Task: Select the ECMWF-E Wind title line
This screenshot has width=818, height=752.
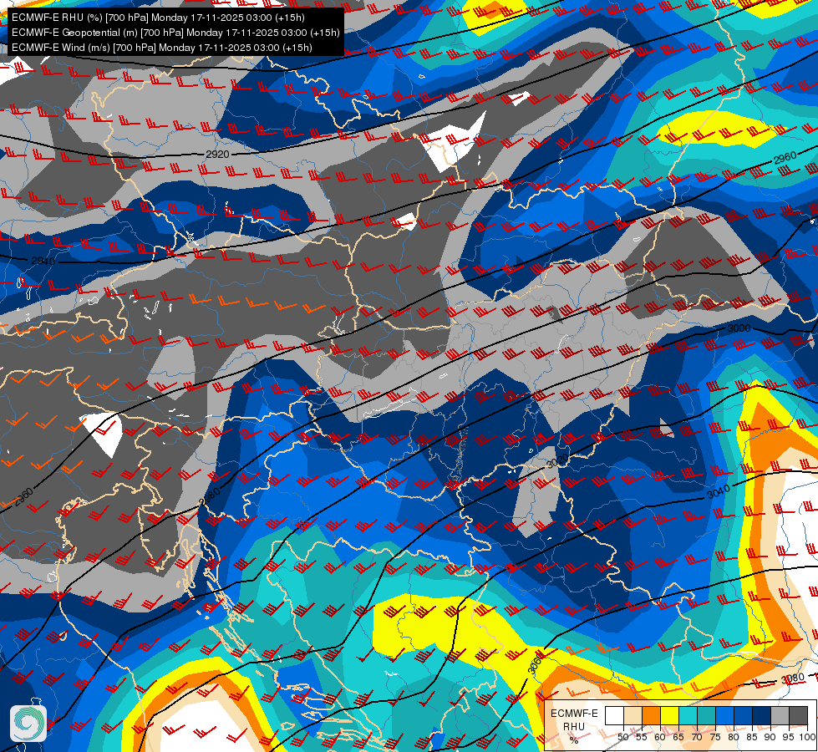Action: point(162,48)
